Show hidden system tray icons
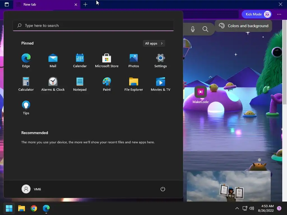Viewport: 287px width, 215px height. [237, 208]
